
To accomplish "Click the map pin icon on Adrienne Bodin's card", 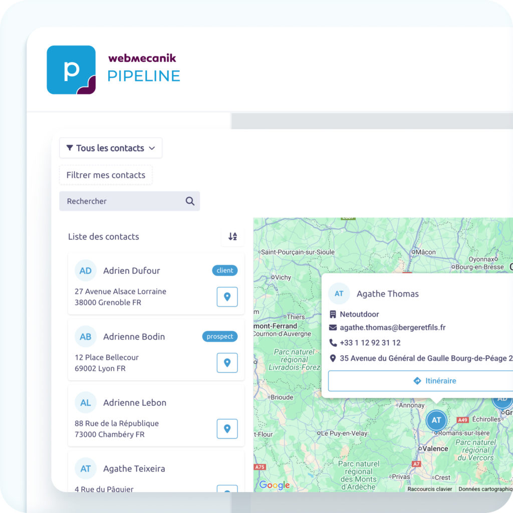I will 227,363.
